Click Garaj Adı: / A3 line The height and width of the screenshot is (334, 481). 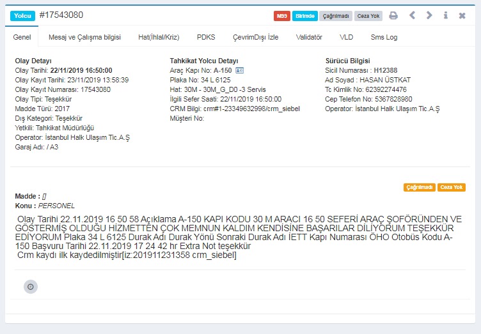tap(36, 147)
